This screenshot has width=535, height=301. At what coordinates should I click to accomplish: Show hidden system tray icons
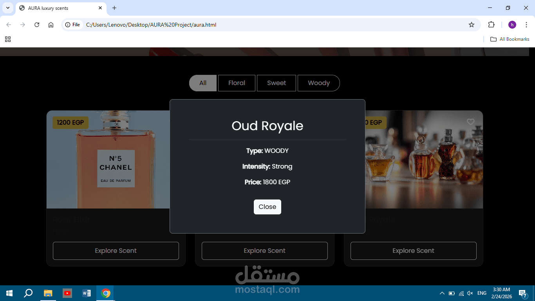442,293
